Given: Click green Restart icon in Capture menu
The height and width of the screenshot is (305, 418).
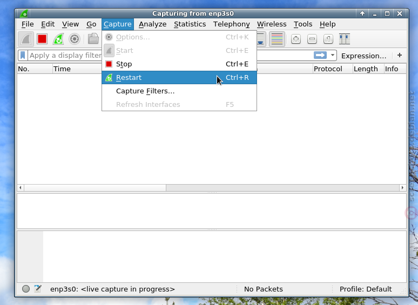Looking at the screenshot, I should coord(109,78).
